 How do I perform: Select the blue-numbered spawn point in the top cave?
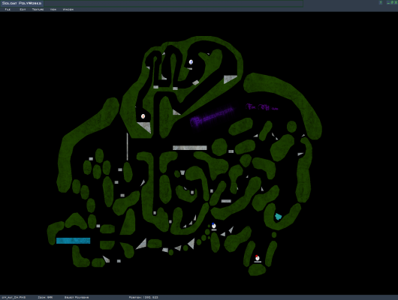191,62
